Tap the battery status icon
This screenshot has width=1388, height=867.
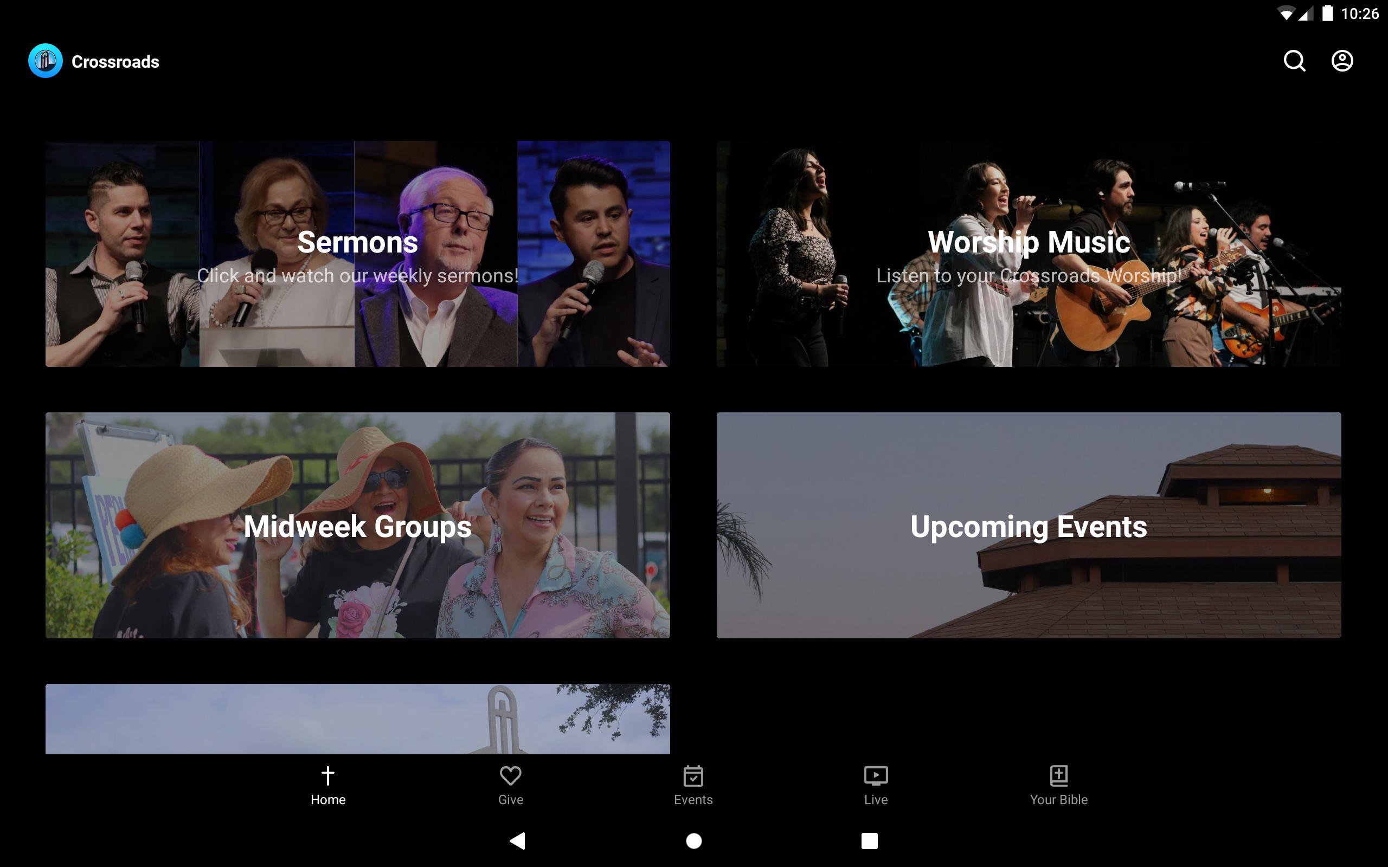point(1327,13)
